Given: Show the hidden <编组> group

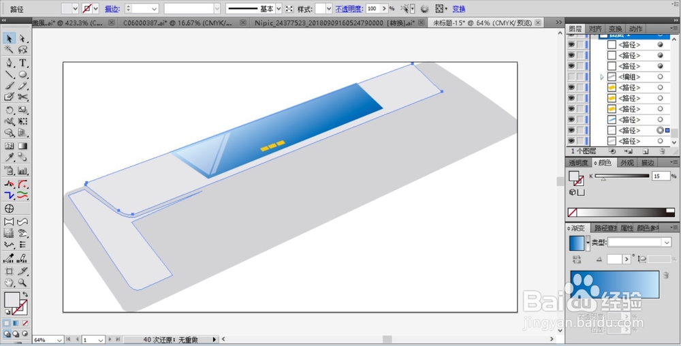Looking at the screenshot, I should click(571, 77).
